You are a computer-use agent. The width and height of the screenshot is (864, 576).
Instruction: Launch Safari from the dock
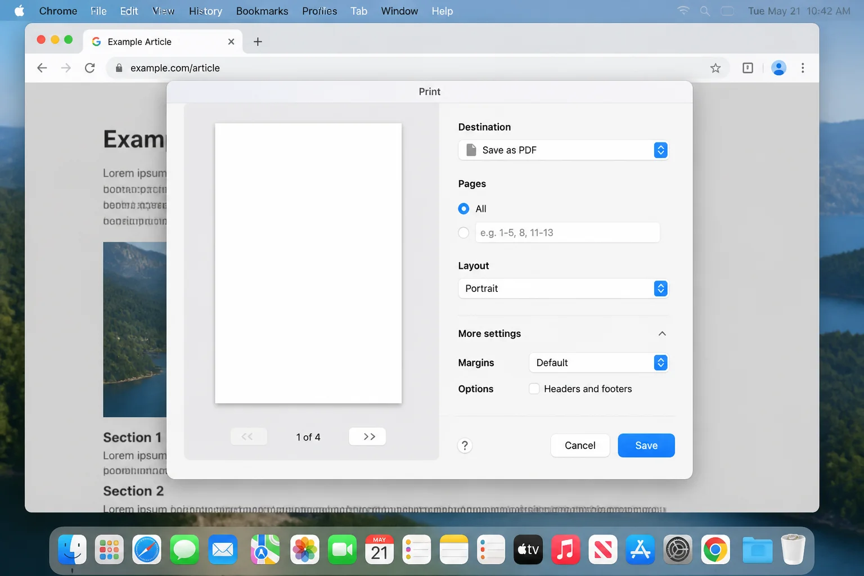click(x=147, y=550)
